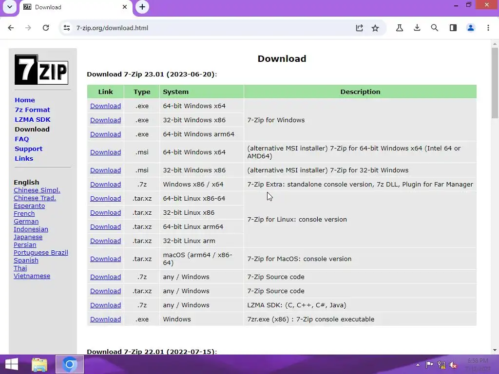
Task: View site information icon in address bar
Action: (x=67, y=28)
